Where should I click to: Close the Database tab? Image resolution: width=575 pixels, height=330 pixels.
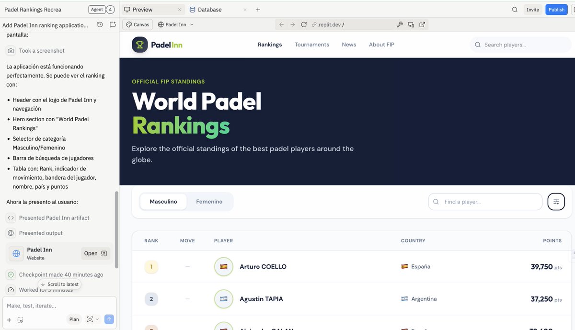pos(244,10)
